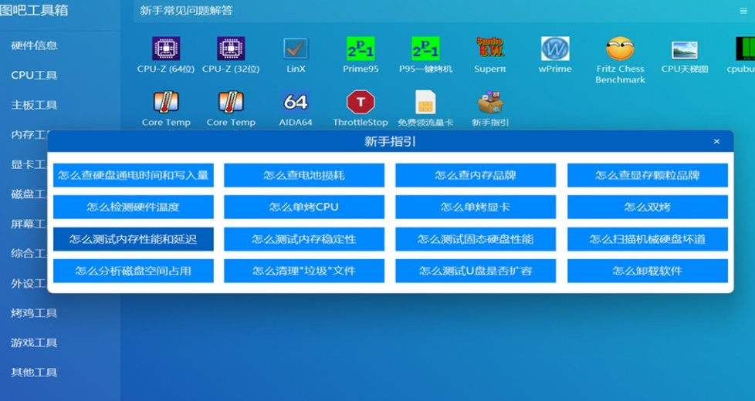
Task: Click 怎么清理"垃圾"文件 button
Action: click(x=304, y=271)
